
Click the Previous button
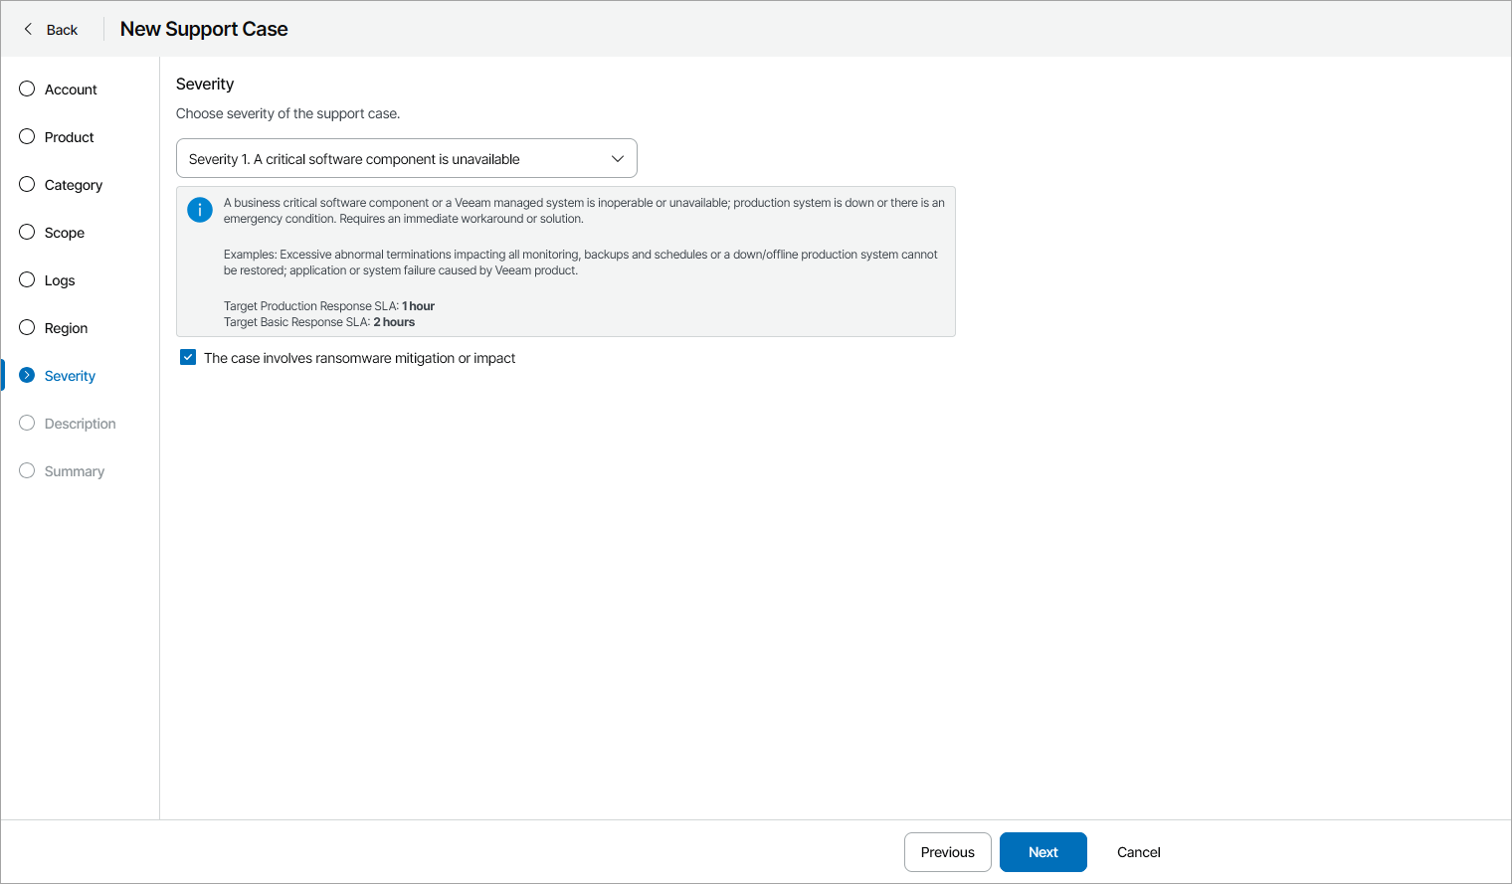[947, 852]
